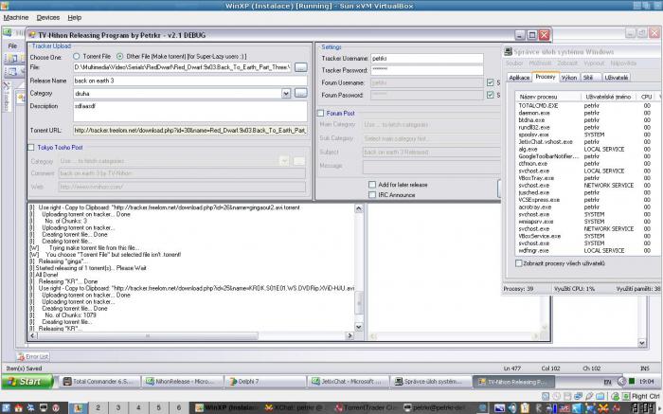Sort by Název procesu column header
Viewport: 663px width, 414px height.
[548, 97]
